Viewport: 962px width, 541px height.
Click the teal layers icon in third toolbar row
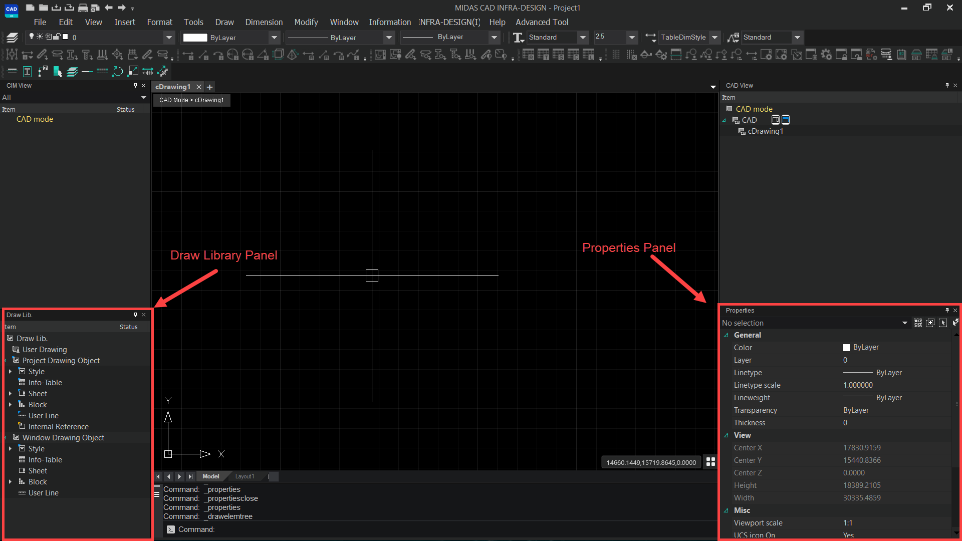(72, 72)
